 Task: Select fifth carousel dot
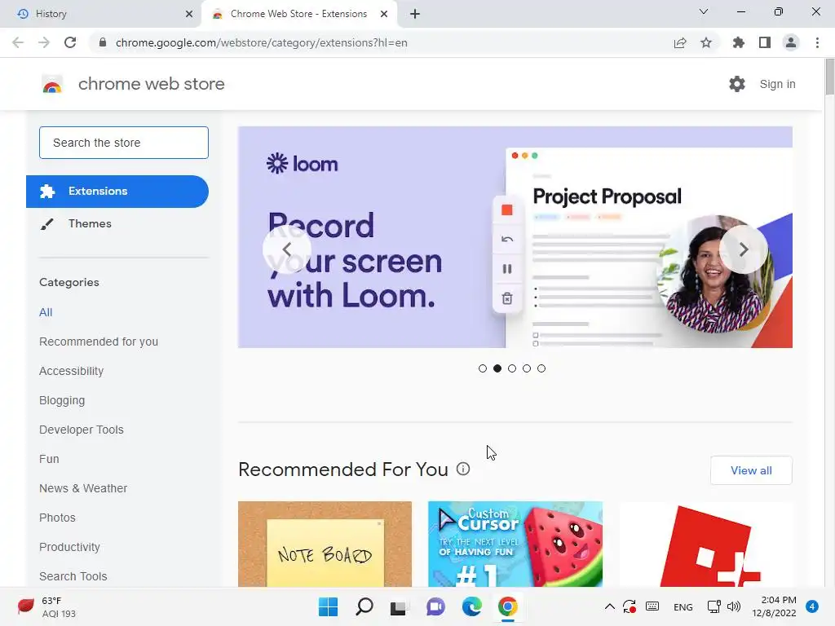[x=541, y=368]
